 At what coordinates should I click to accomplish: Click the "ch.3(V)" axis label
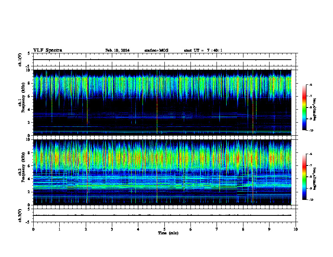20,215
